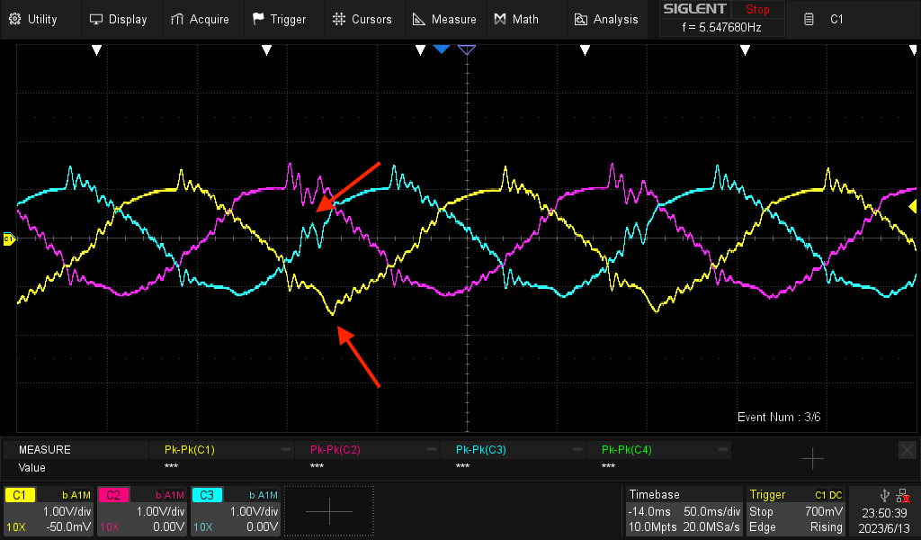Open the Display menu
921x540 pixels.
point(118,20)
